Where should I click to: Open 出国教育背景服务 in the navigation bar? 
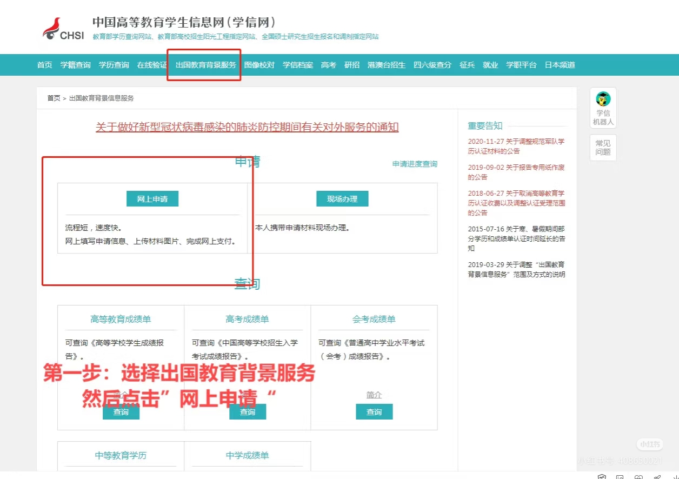[205, 65]
